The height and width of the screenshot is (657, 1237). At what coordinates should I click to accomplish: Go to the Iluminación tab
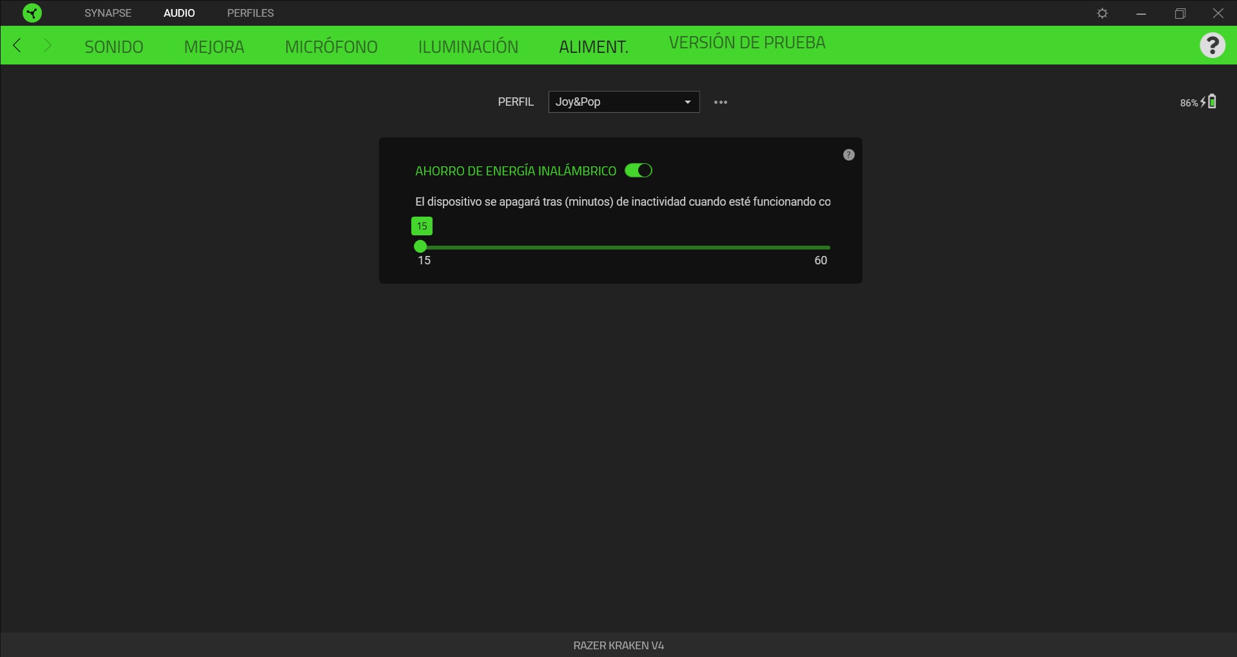click(468, 46)
